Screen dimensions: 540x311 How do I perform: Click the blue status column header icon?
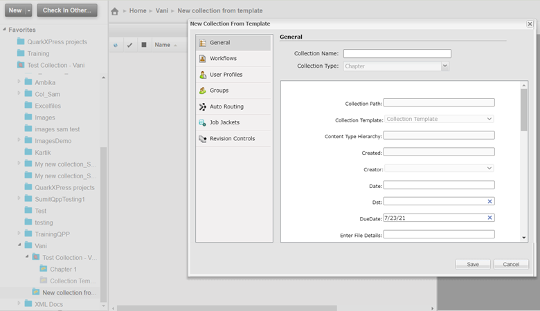[116, 45]
